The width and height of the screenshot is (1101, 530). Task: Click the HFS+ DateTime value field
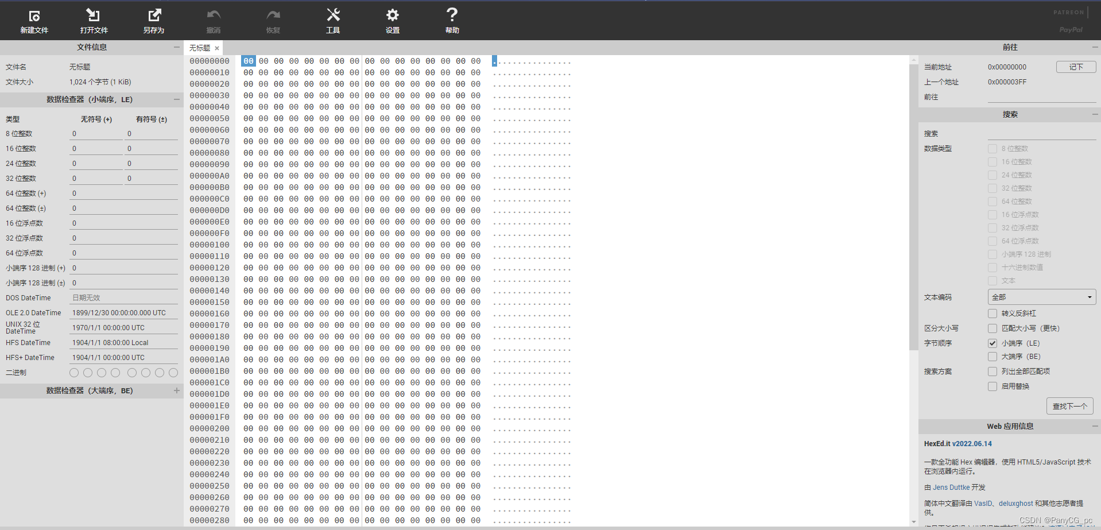point(123,358)
